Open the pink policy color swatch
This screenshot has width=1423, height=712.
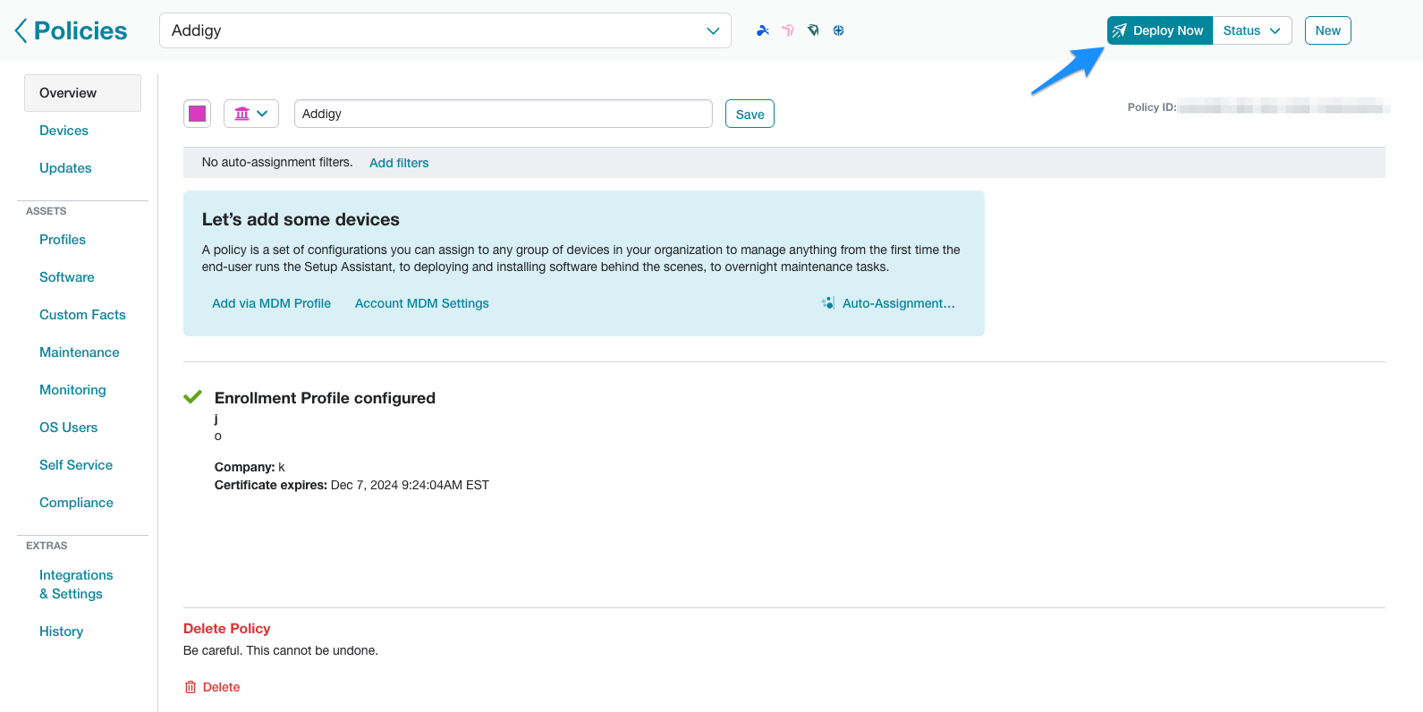[x=198, y=114]
